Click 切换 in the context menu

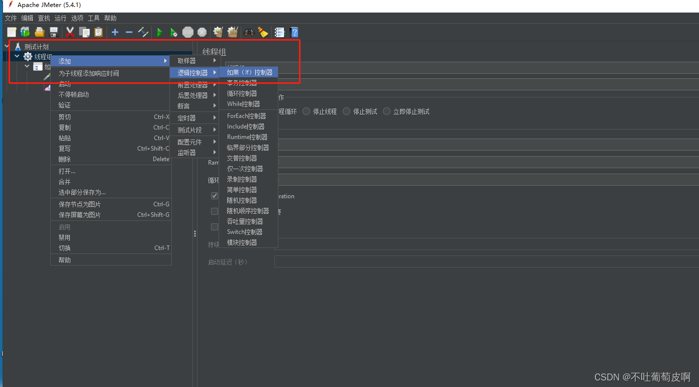click(111, 248)
